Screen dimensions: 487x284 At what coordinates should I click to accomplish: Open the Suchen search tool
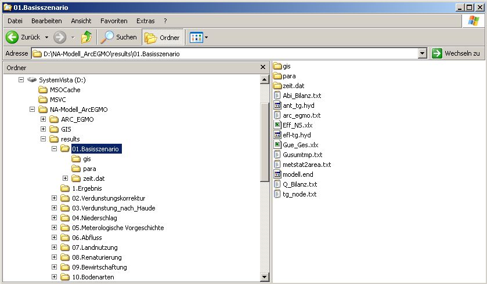click(x=118, y=37)
